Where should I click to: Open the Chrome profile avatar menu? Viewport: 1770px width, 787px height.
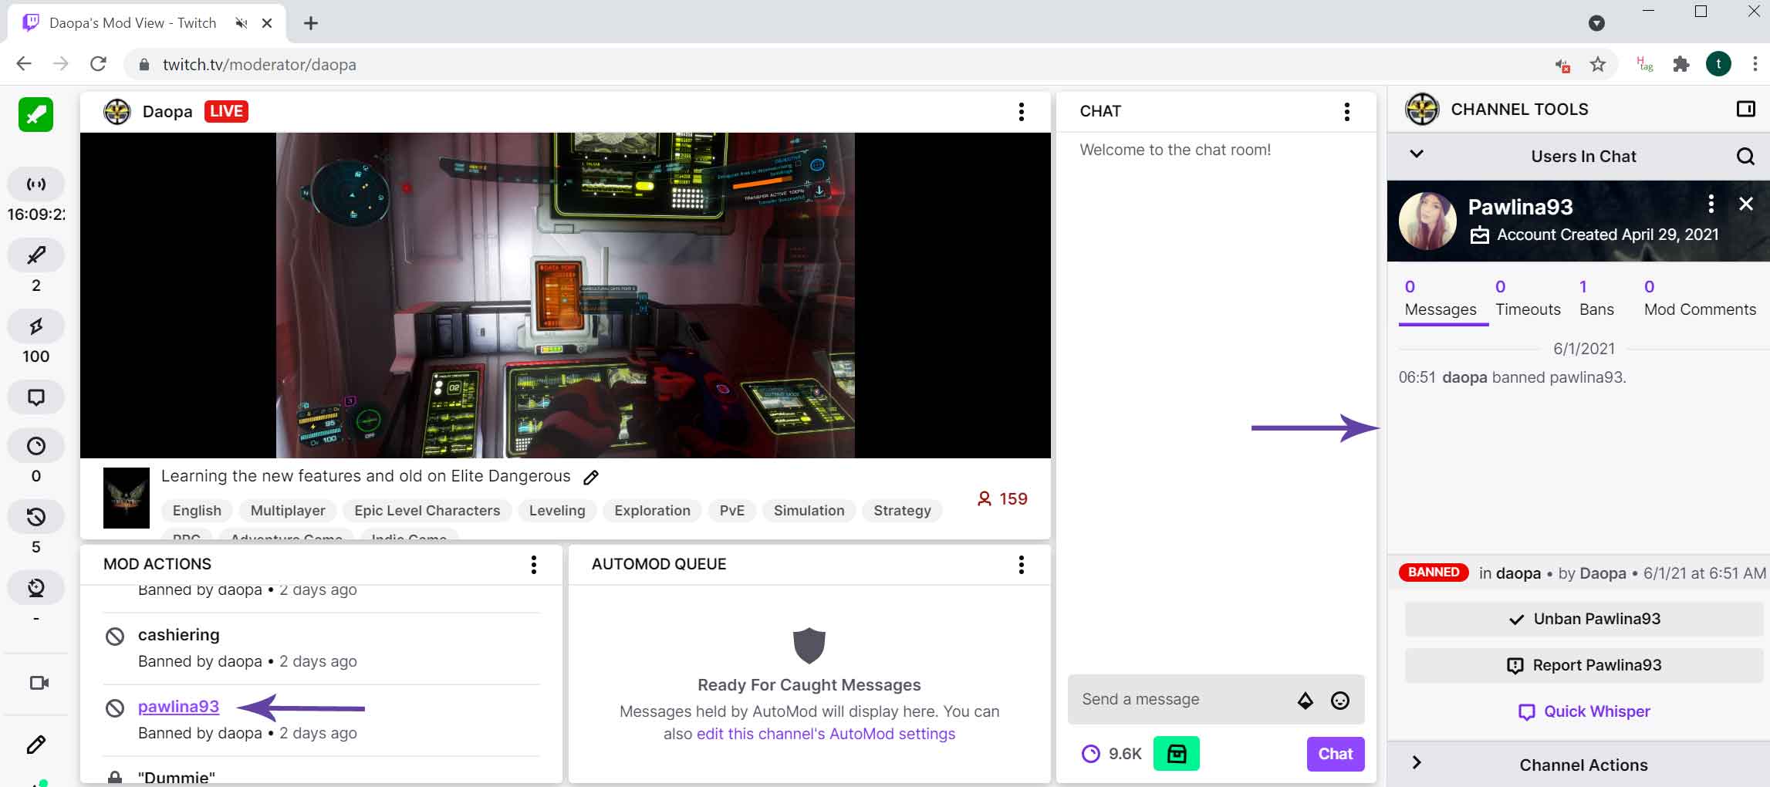pos(1718,64)
